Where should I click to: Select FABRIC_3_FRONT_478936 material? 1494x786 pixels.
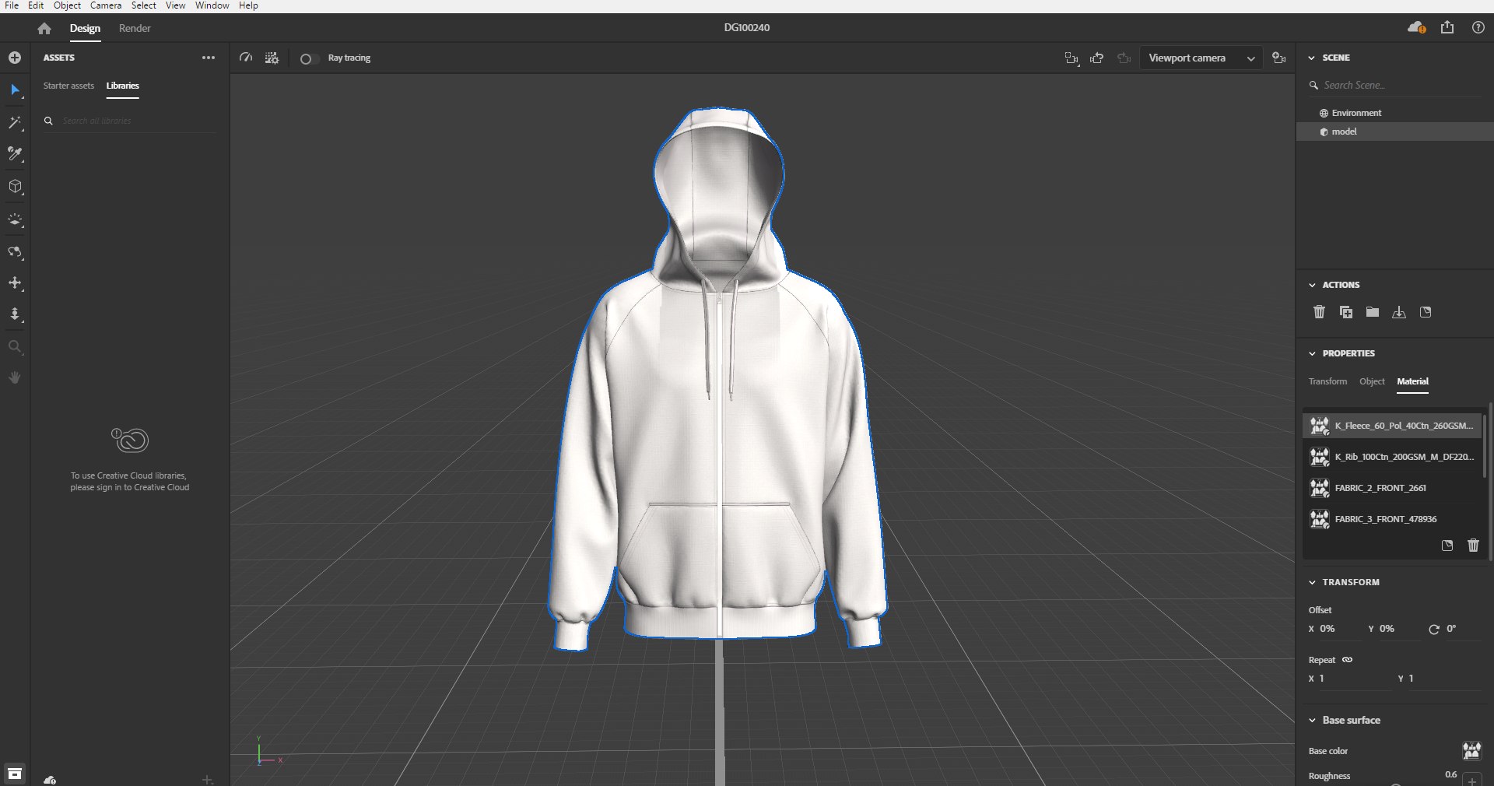[x=1393, y=519]
